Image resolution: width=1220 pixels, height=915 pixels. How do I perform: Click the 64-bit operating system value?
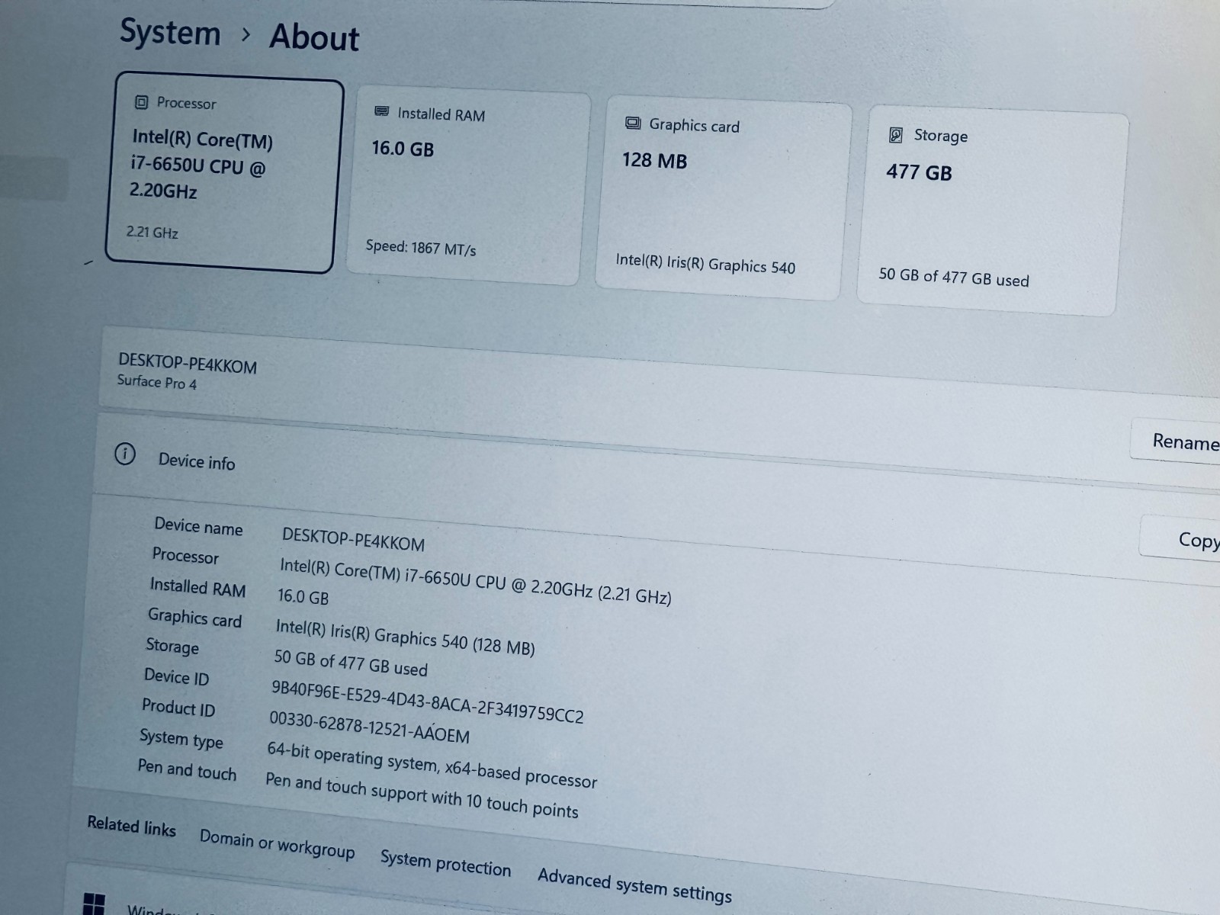[432, 764]
